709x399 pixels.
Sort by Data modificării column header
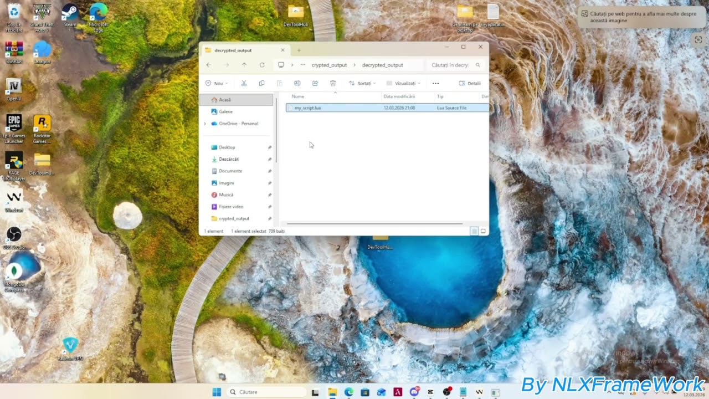click(x=399, y=96)
